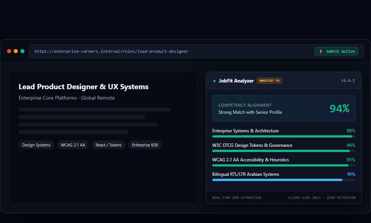This screenshot has width=371, height=223.
Task: Click the Strong Match with Senior Profile text
Action: click(x=250, y=112)
